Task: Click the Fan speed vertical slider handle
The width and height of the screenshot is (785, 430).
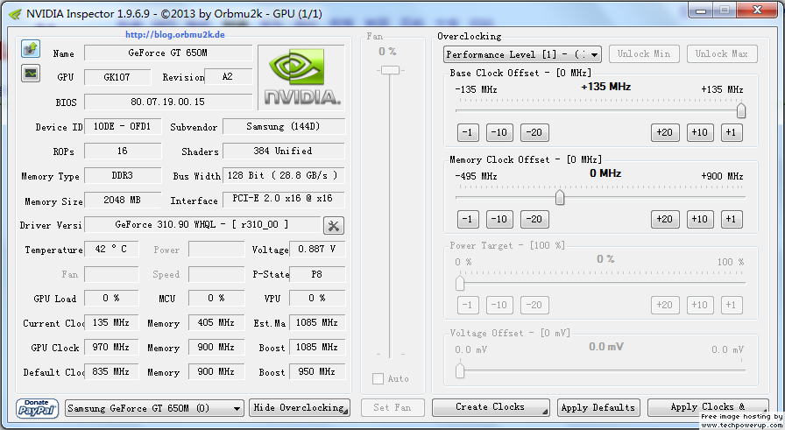Action: [390, 70]
